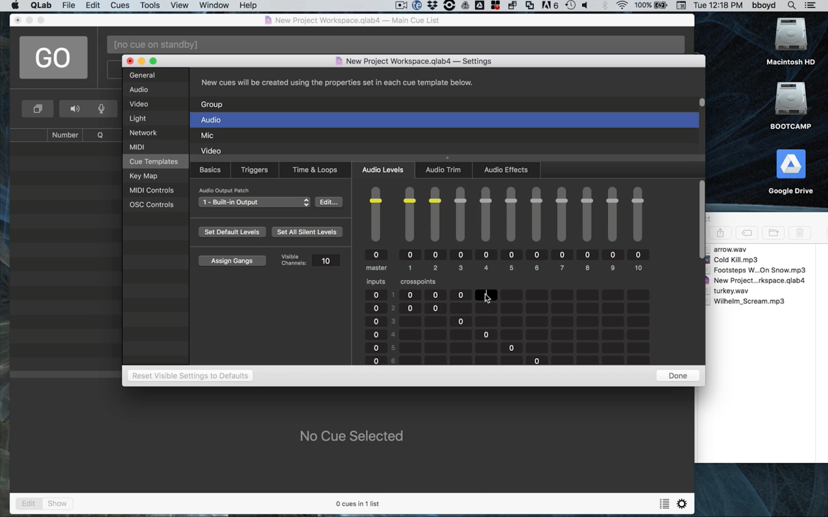Open the Tools menu in menu bar
Screen dimensions: 828x517
(x=150, y=5)
